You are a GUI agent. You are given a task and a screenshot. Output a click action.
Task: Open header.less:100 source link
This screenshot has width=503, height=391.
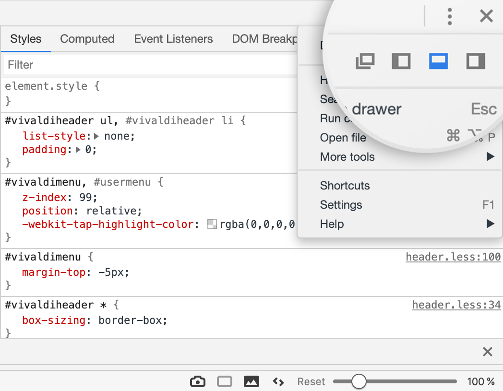coord(453,257)
